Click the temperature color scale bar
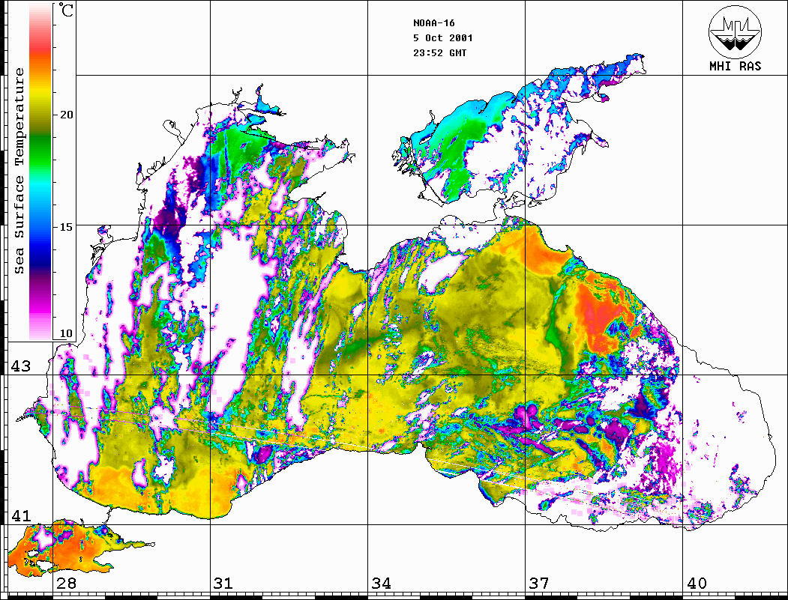Image resolution: width=788 pixels, height=600 pixels. click(40, 172)
